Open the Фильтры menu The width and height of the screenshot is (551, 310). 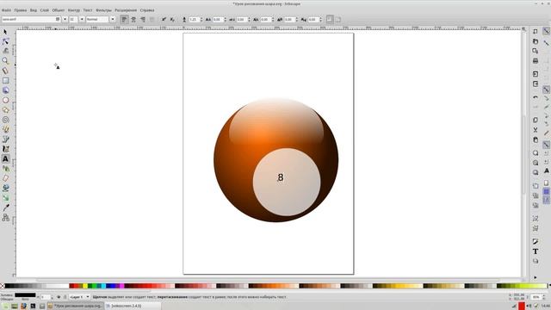coord(103,10)
